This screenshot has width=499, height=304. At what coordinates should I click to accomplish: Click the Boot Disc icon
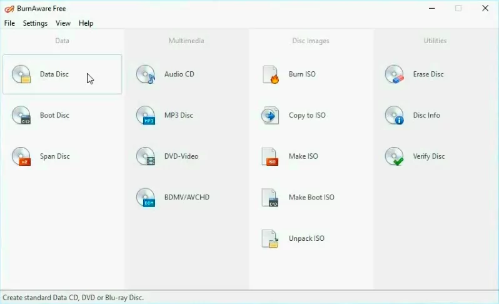click(21, 115)
